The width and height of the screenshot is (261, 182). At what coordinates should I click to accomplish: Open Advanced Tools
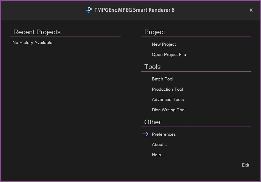(x=168, y=100)
